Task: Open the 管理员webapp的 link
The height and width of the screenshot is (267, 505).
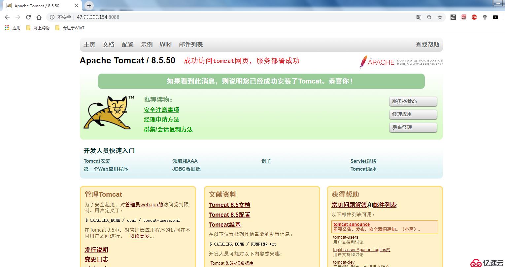Action: point(144,205)
